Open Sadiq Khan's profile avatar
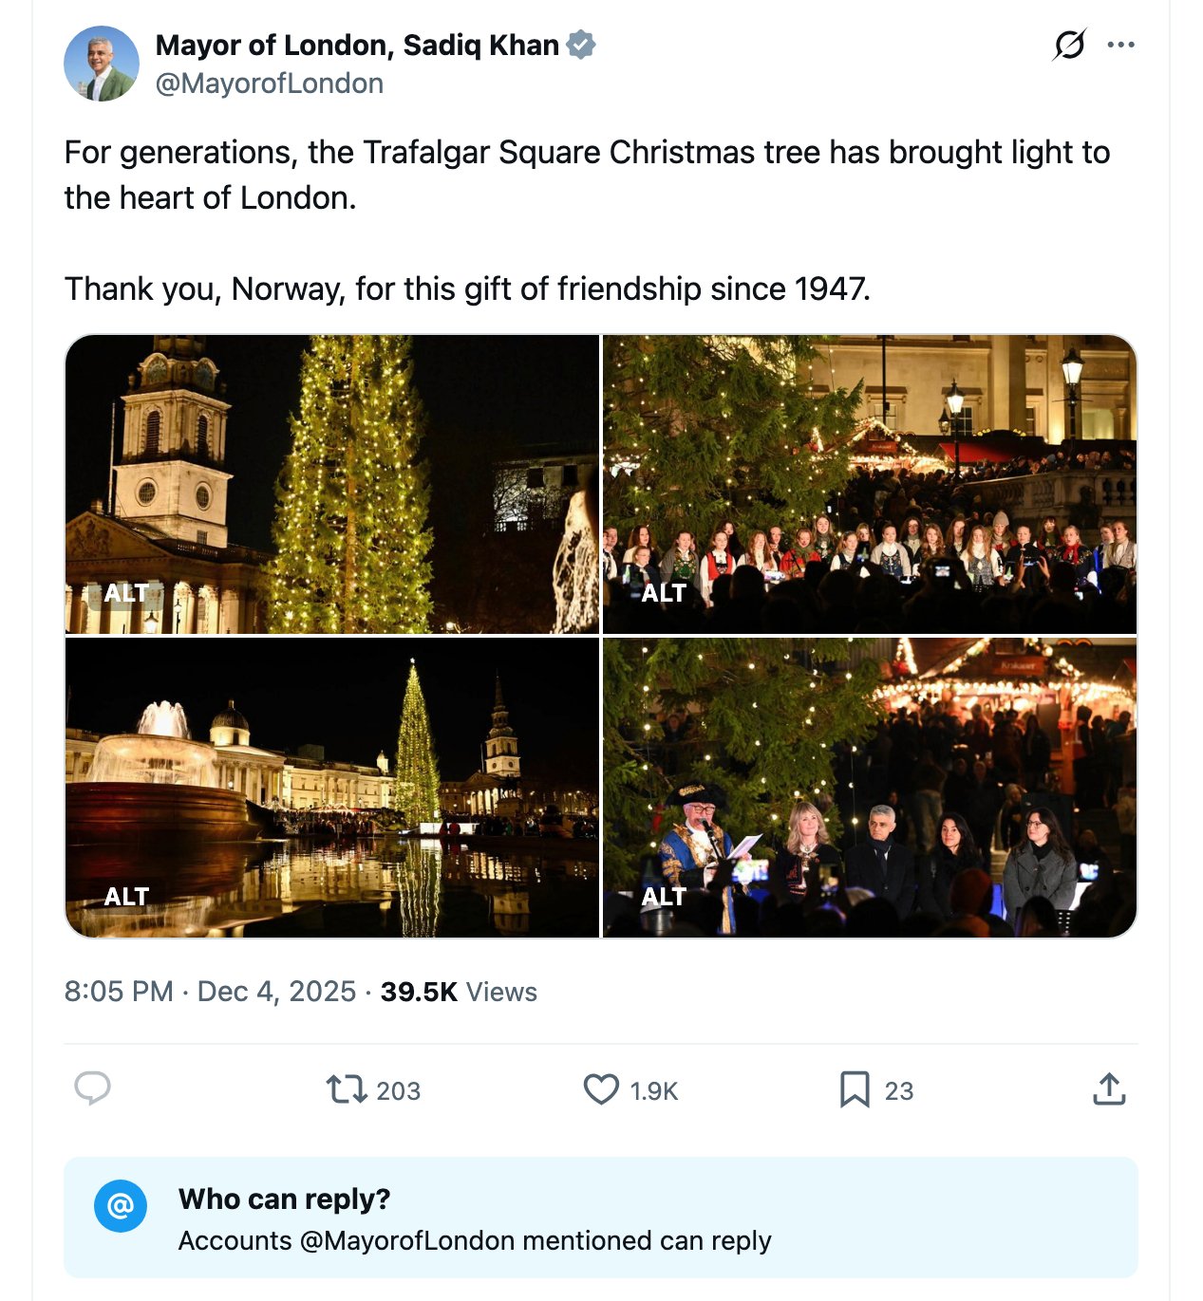 point(102,64)
